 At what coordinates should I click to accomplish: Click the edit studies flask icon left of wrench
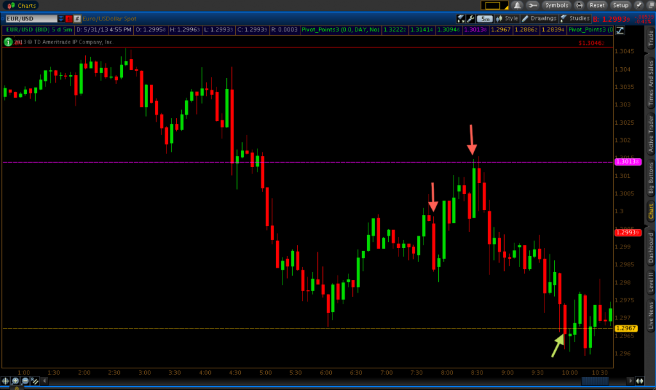coord(461,19)
